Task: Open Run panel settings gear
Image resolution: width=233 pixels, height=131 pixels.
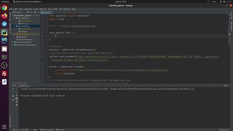Action: click(x=225, y=86)
